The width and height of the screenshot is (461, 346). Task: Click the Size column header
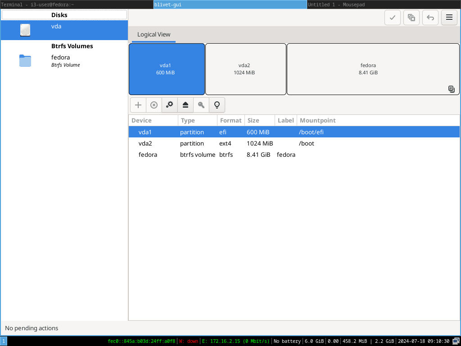(x=260, y=120)
